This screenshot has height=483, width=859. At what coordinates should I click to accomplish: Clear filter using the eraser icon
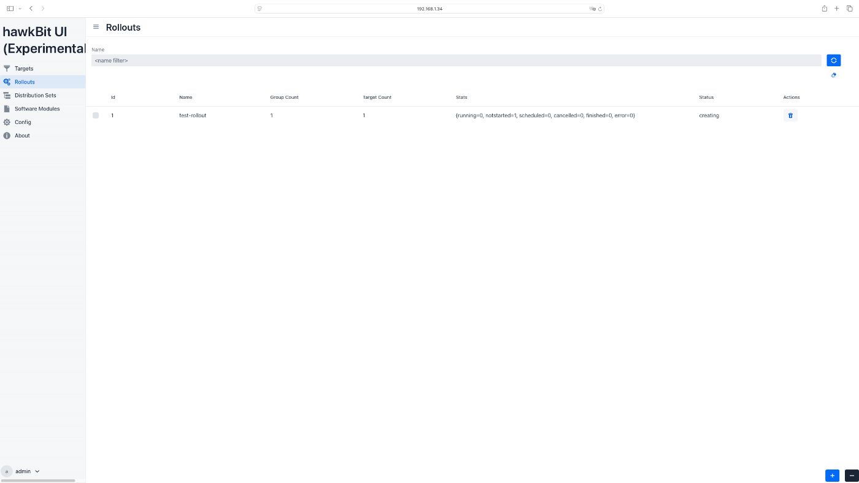[833, 75]
